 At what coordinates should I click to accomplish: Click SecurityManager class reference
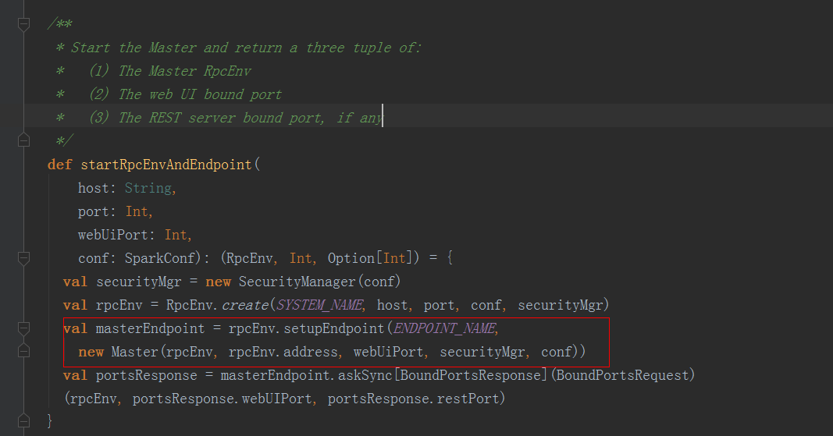click(x=297, y=282)
